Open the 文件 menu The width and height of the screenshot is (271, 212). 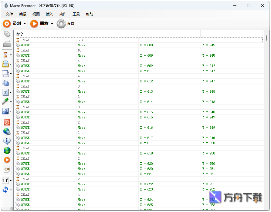pos(9,14)
